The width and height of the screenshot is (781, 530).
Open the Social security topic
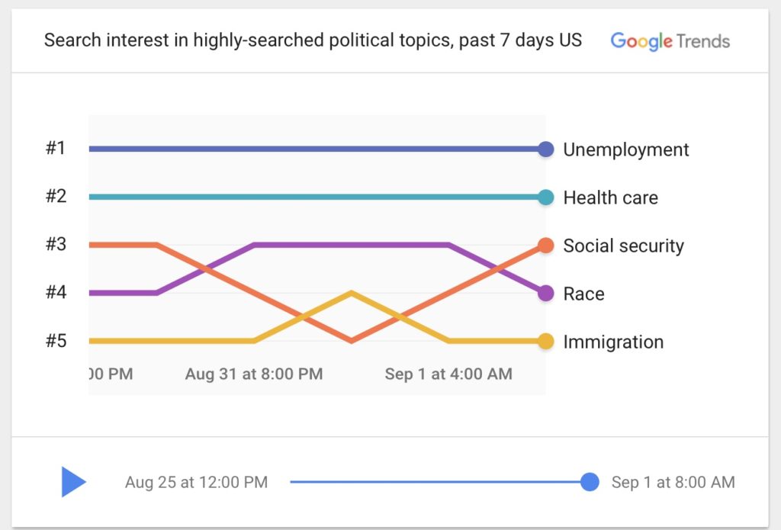(623, 246)
